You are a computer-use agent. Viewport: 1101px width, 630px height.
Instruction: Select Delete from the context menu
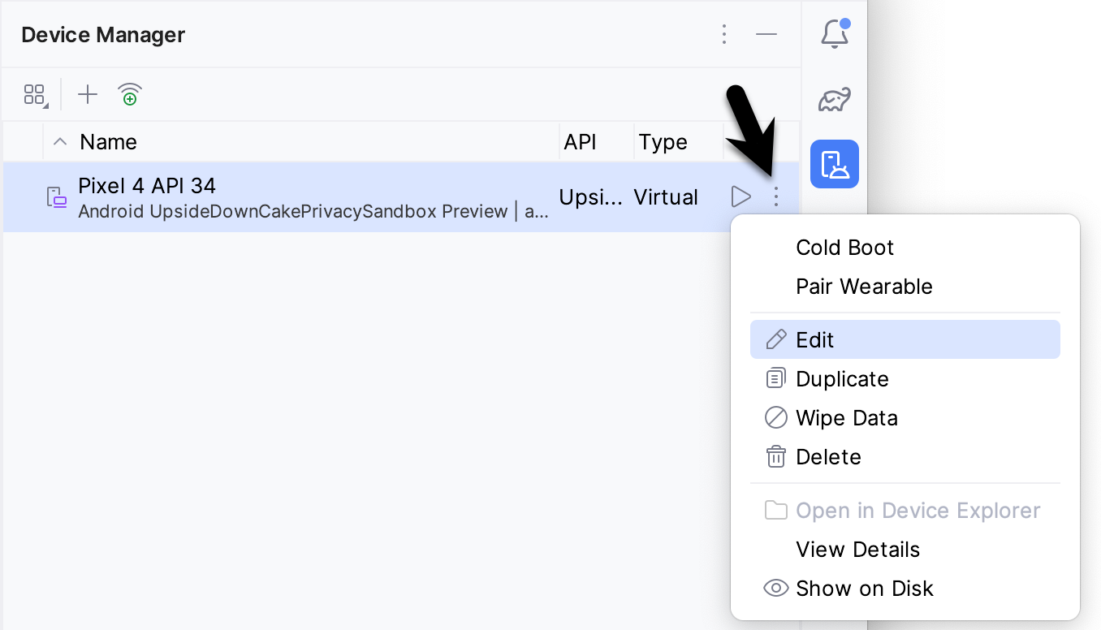pos(828,456)
